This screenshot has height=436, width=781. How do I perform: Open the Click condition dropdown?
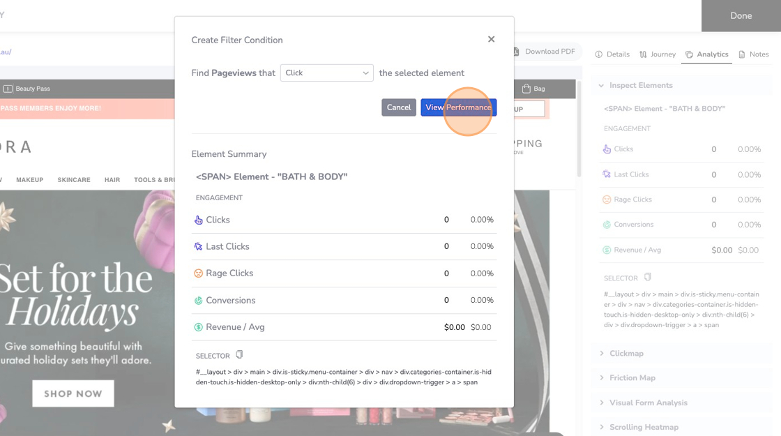point(326,73)
